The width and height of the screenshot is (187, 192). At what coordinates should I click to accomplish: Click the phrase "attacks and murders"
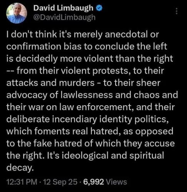(x=50, y=83)
